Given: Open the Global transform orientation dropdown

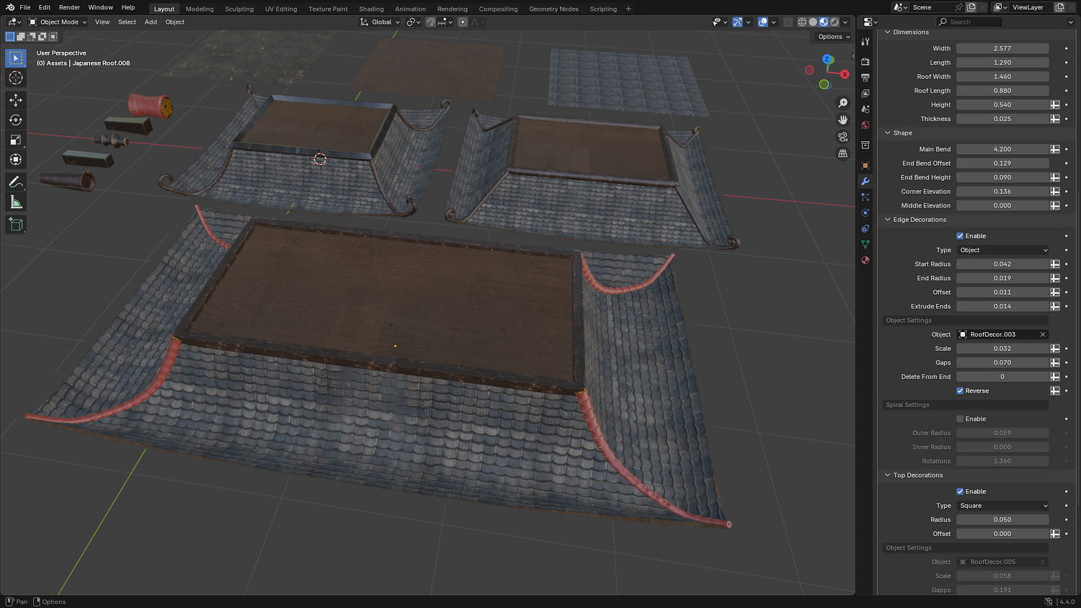Looking at the screenshot, I should pos(380,22).
